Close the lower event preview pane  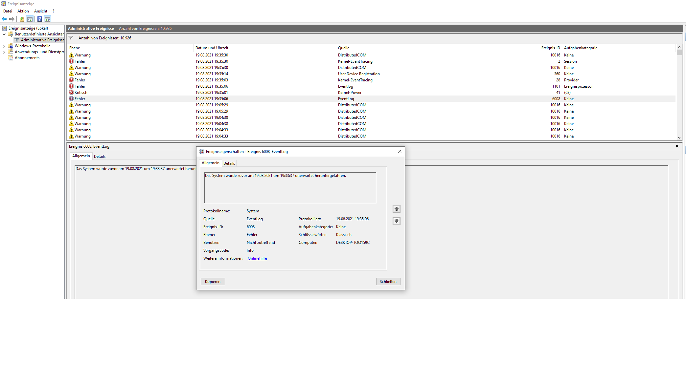coord(677,146)
